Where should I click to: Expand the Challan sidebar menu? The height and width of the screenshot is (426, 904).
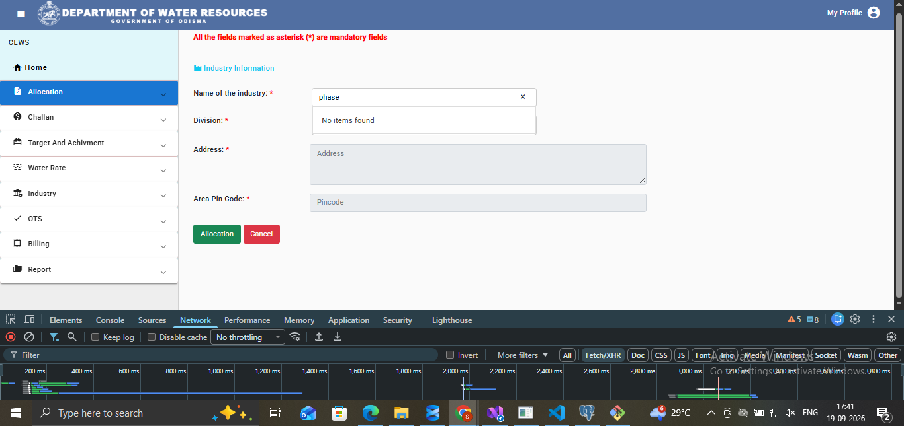click(89, 118)
